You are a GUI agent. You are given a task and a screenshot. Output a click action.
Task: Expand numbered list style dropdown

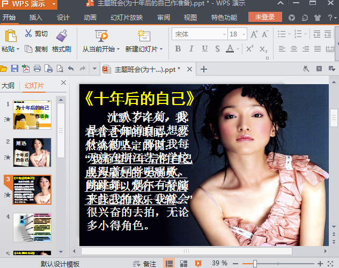point(305,34)
